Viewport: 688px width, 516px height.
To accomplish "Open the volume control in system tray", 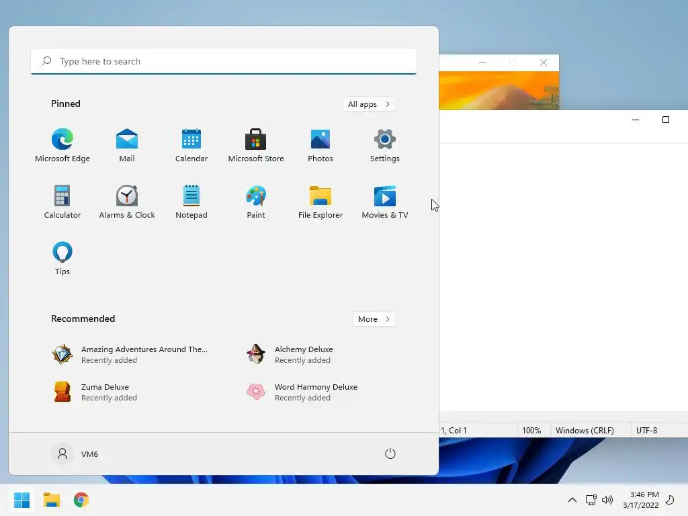I will (607, 500).
